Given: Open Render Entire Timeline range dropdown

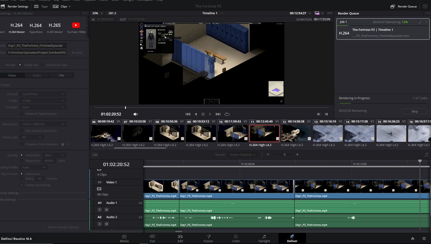Looking at the screenshot, I should pos(243,155).
